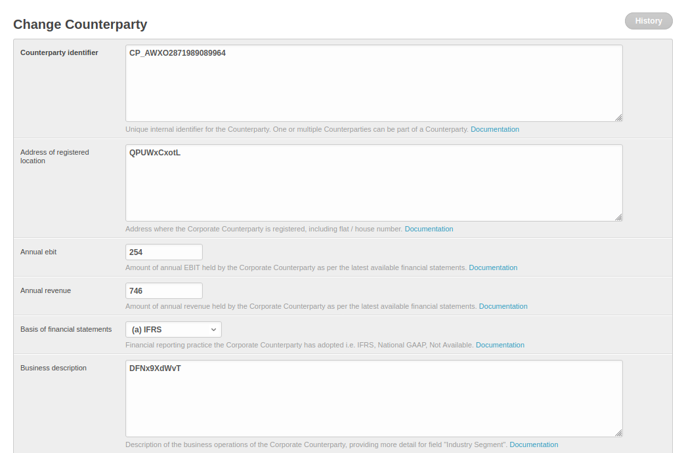Click inside the Counterparty identifier text area
Viewport: 686px width, 453px height.
coord(373,83)
